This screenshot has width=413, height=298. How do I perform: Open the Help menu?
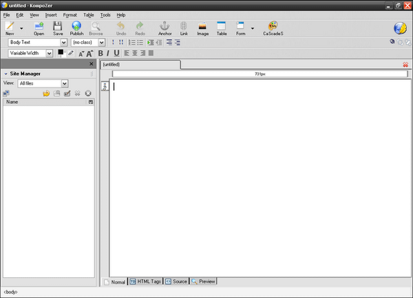coord(121,15)
